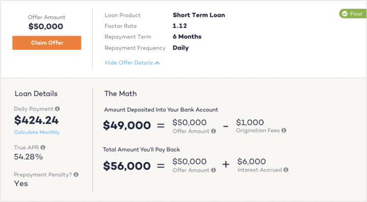Viewport: 367px width, 202px height.
Task: Click the Claim Offer button
Action: click(x=47, y=43)
